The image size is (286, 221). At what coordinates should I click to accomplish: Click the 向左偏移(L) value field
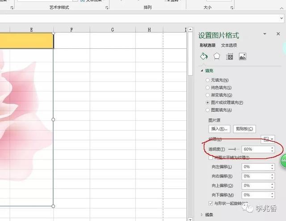tap(256, 167)
